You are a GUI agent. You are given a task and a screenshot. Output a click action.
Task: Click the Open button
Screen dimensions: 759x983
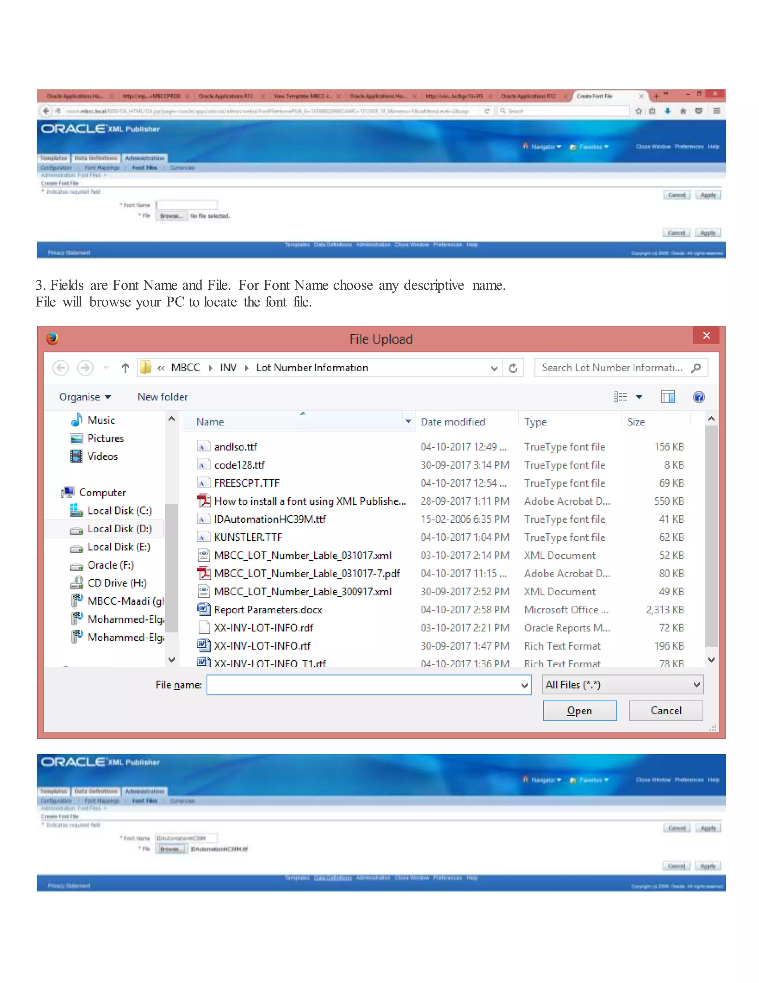(x=580, y=711)
